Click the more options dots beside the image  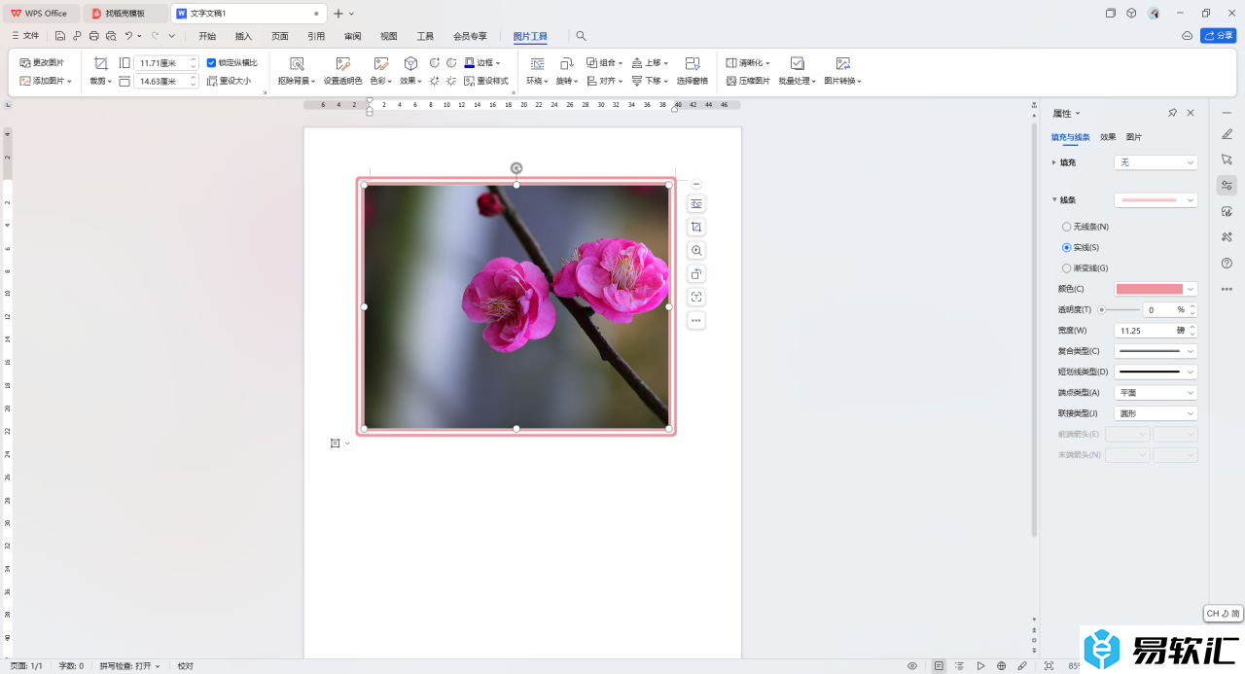(696, 321)
